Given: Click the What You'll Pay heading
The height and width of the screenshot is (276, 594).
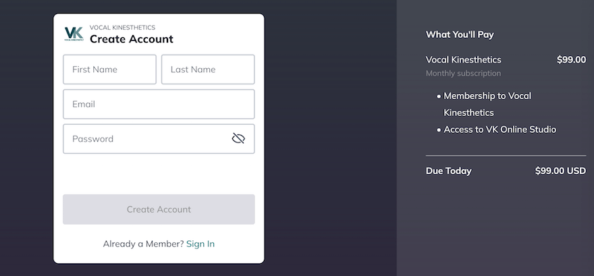Looking at the screenshot, I should 460,34.
